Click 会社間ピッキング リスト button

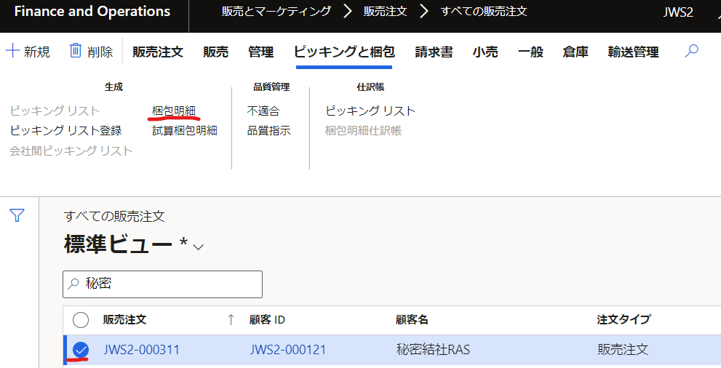pos(71,151)
